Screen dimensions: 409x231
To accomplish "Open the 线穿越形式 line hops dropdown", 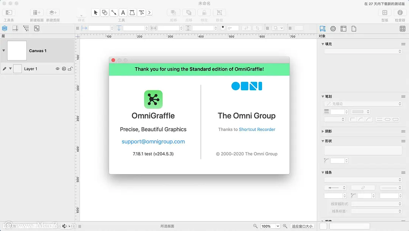I will pos(376,204).
